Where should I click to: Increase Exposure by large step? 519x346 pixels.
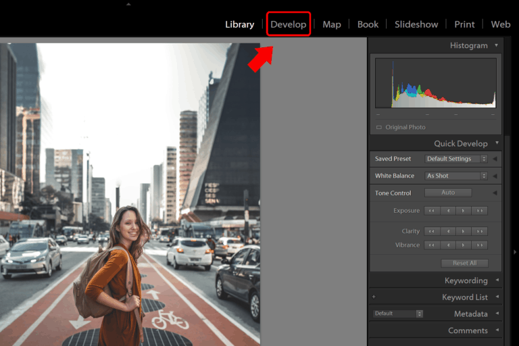tap(480, 211)
